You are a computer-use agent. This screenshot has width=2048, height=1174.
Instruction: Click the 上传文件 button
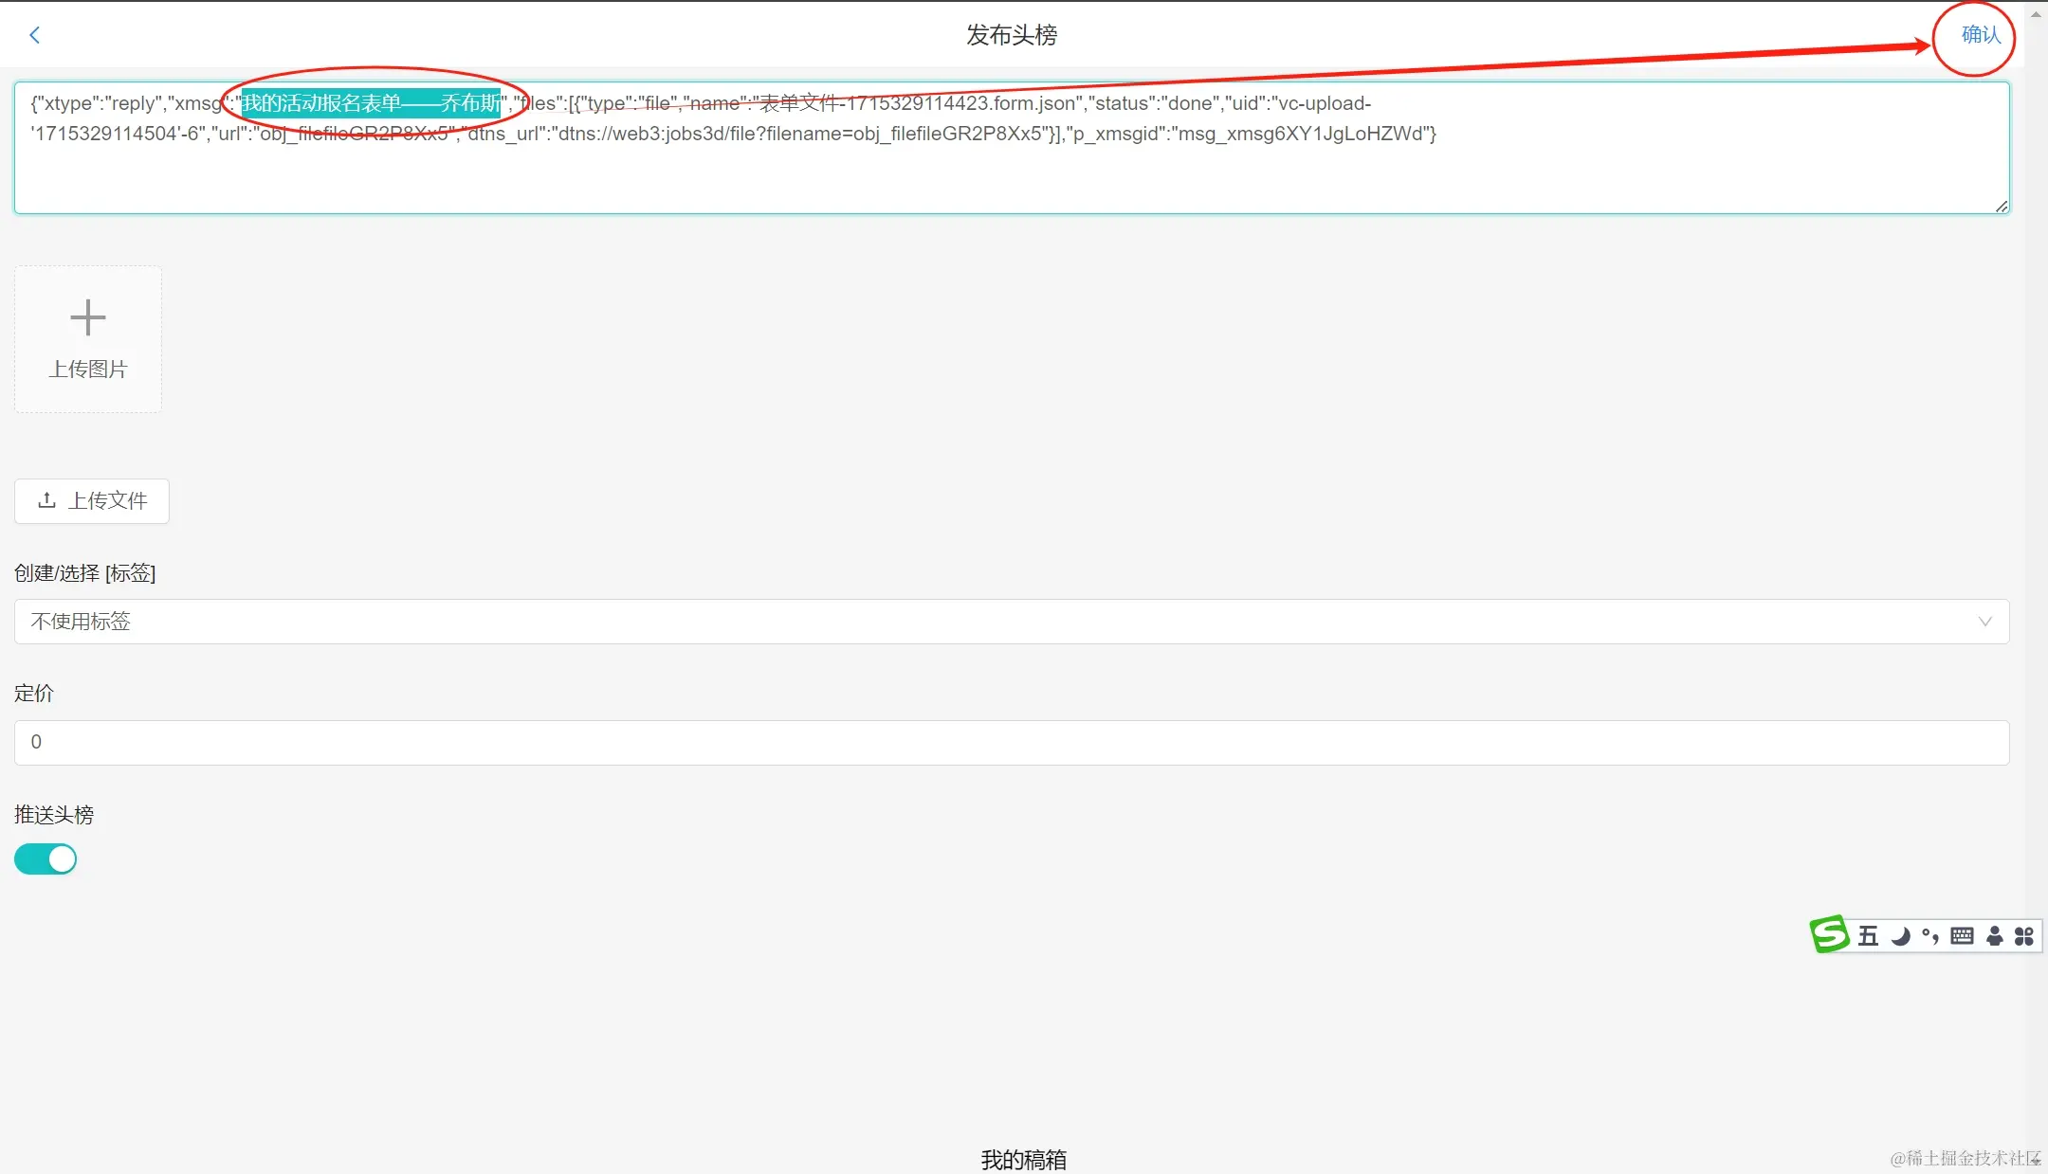(92, 500)
